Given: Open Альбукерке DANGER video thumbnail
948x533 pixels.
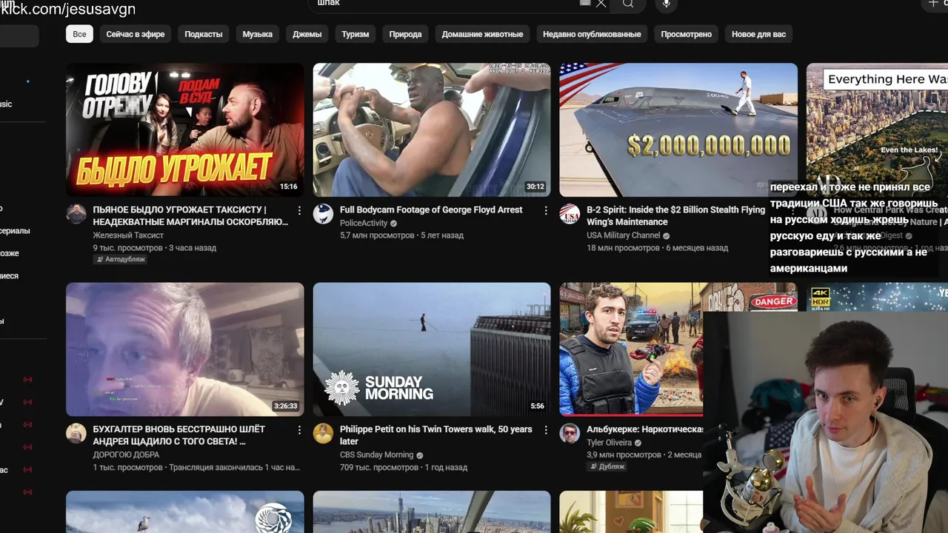Looking at the screenshot, I should tap(631, 349).
